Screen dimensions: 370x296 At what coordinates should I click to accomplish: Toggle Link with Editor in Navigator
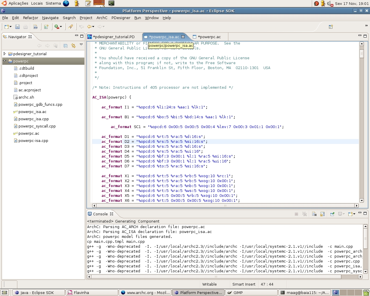pos(73,46)
